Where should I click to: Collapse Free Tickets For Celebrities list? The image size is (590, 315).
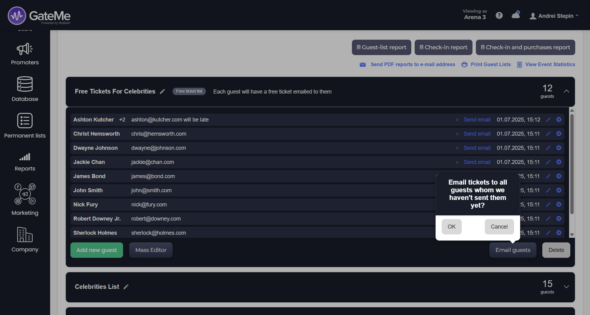[x=566, y=91]
